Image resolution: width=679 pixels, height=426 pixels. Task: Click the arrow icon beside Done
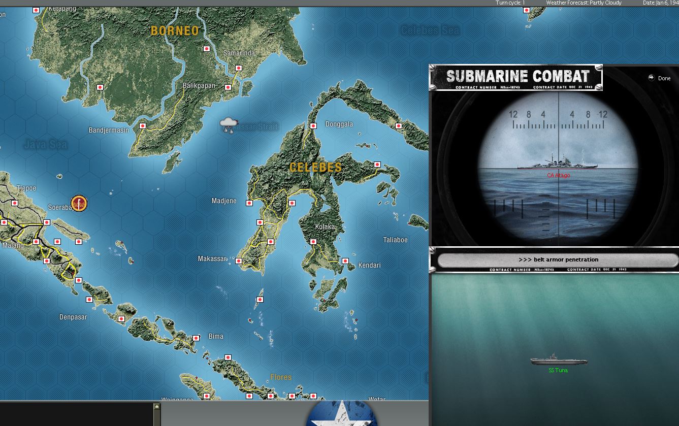[x=651, y=78]
